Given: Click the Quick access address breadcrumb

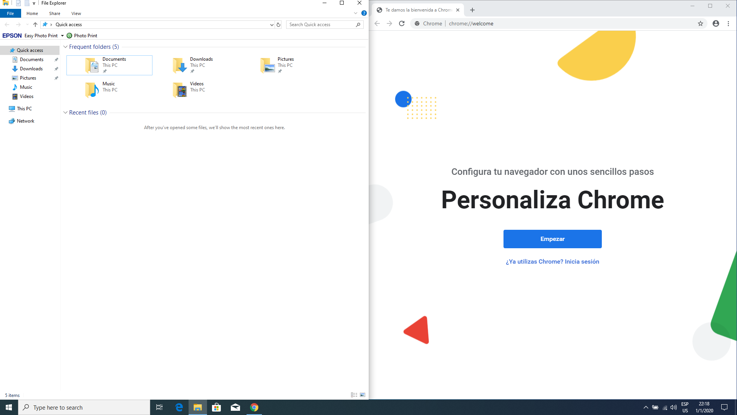Looking at the screenshot, I should (x=68, y=25).
